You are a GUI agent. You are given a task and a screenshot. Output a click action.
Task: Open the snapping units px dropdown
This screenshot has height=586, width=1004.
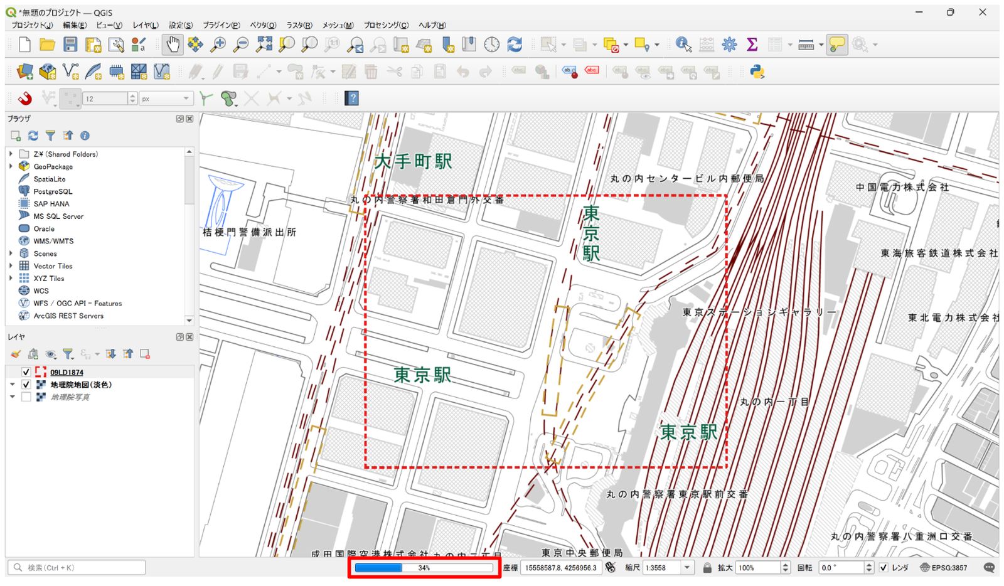(166, 99)
